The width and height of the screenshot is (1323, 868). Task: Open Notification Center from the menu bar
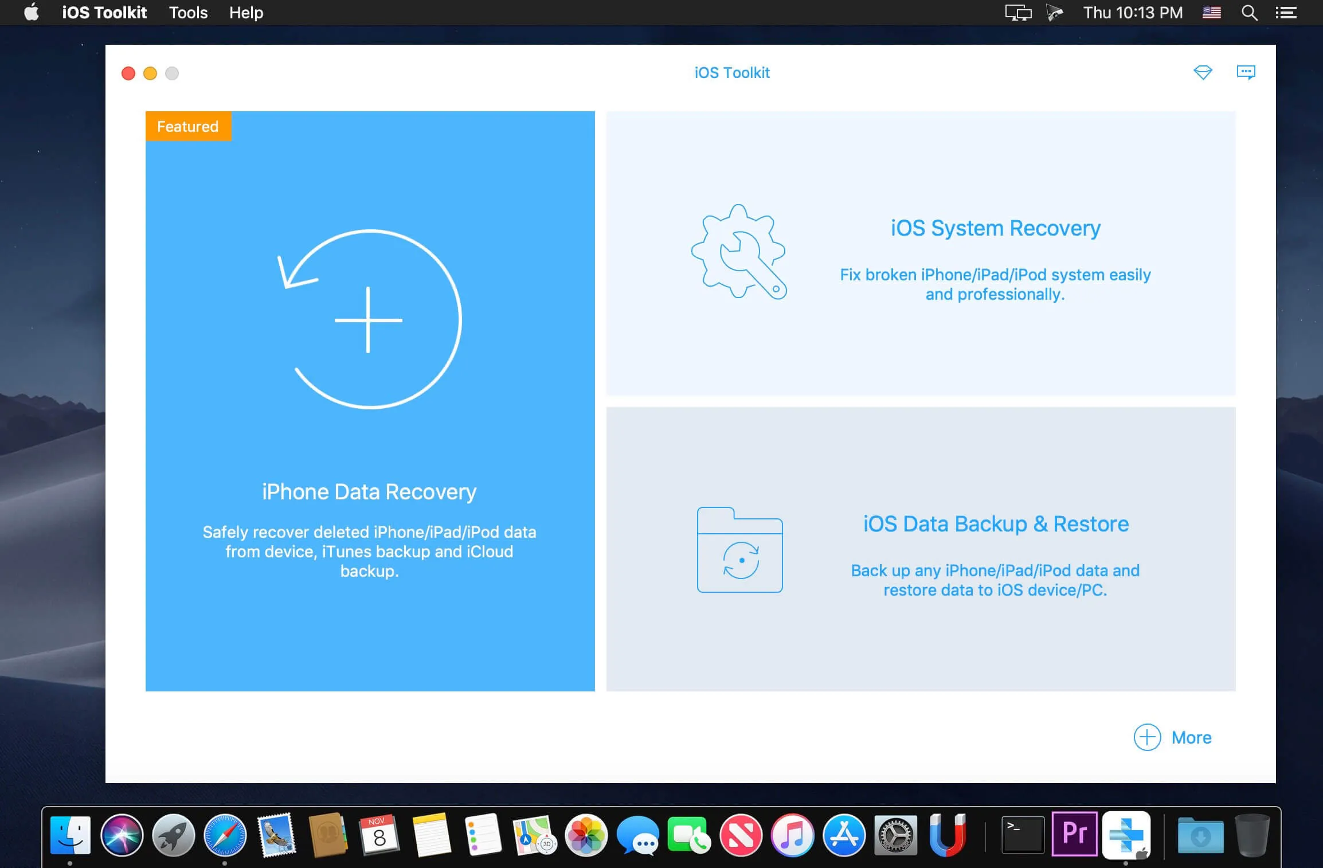(x=1286, y=12)
